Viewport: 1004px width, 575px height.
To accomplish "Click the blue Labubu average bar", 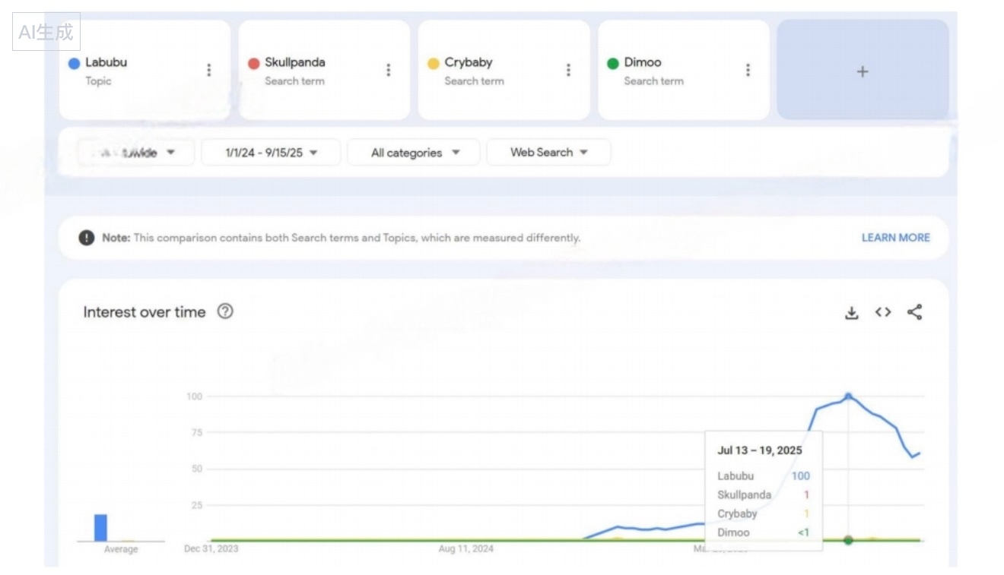I will click(100, 528).
